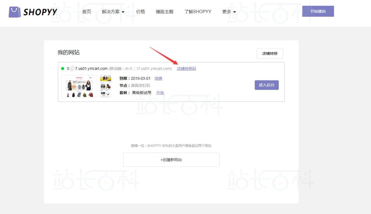Open the 店铺转移码 link

(186, 69)
